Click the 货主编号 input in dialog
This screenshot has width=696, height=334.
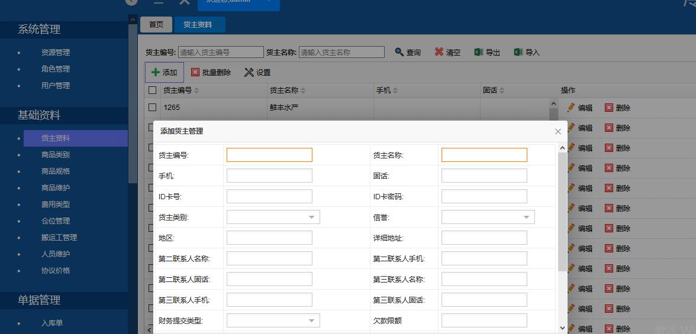269,155
